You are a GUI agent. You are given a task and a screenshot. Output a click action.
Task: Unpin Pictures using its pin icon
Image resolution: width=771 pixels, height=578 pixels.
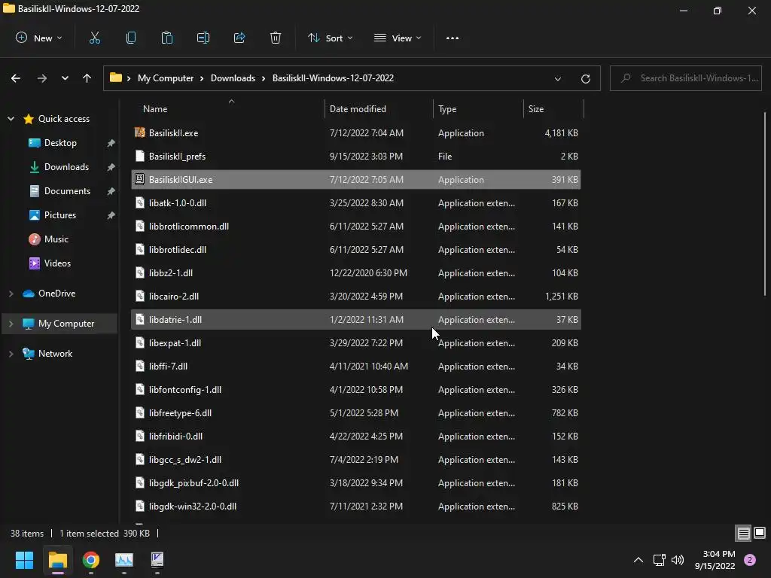pos(111,215)
